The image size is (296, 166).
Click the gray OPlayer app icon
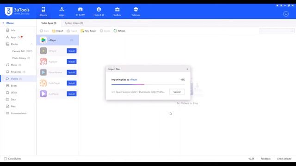click(x=43, y=51)
